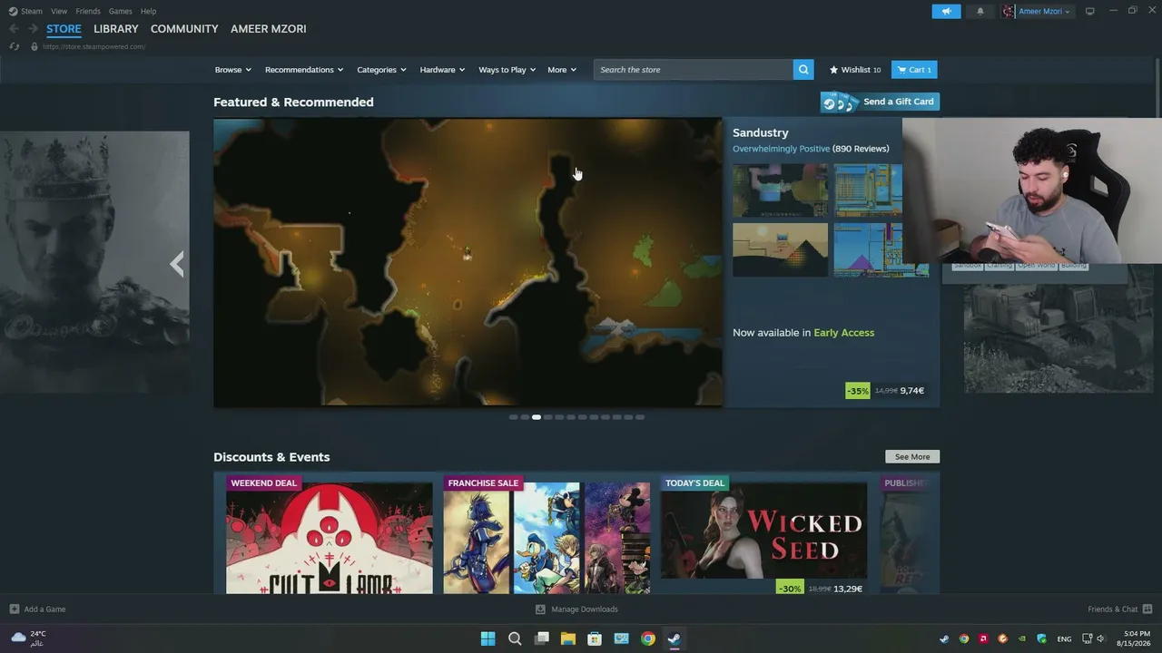Click Send a Gift Card button
The image size is (1162, 653).
pos(880,102)
